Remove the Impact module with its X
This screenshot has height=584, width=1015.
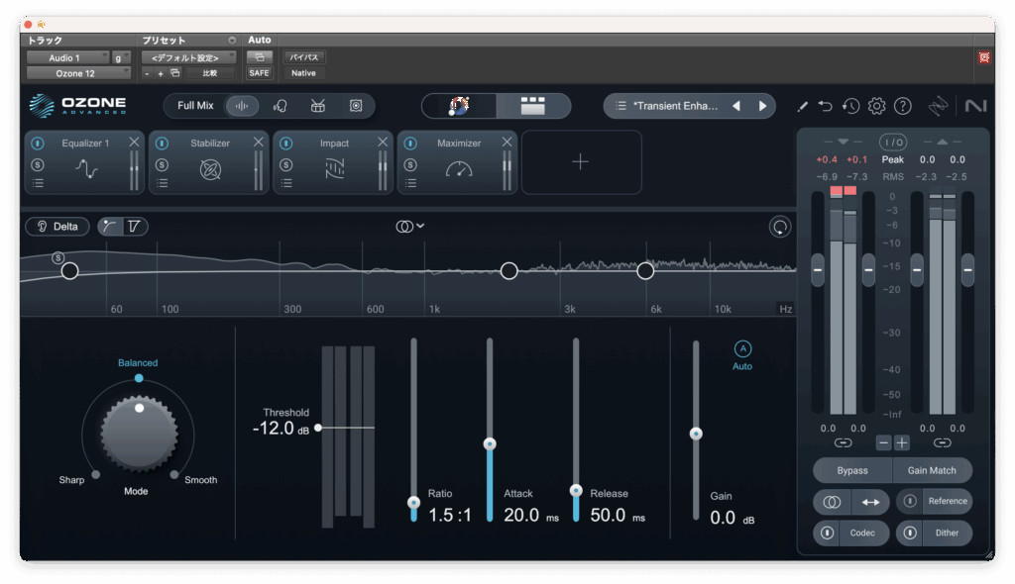pos(383,143)
